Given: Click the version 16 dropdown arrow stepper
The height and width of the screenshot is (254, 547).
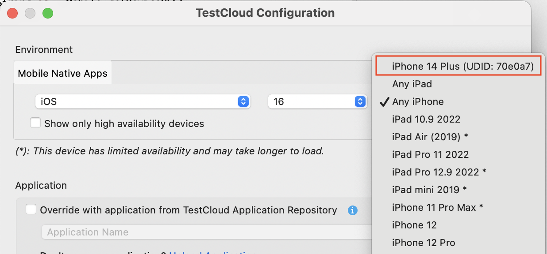Looking at the screenshot, I should [x=359, y=101].
